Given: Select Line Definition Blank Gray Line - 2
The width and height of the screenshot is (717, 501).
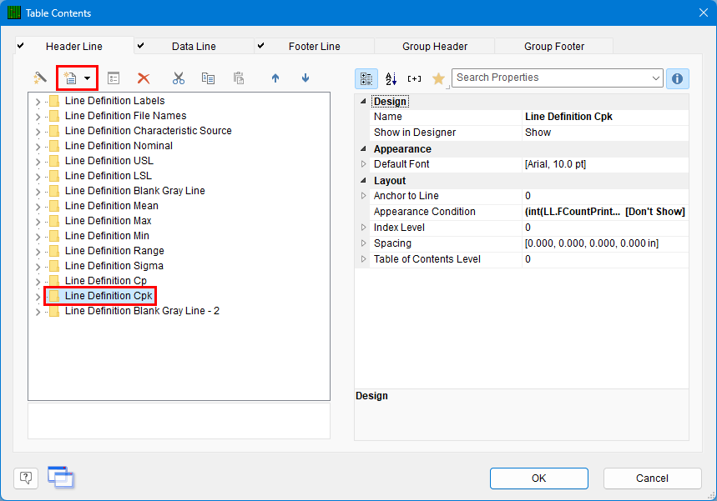Looking at the screenshot, I should [x=142, y=311].
